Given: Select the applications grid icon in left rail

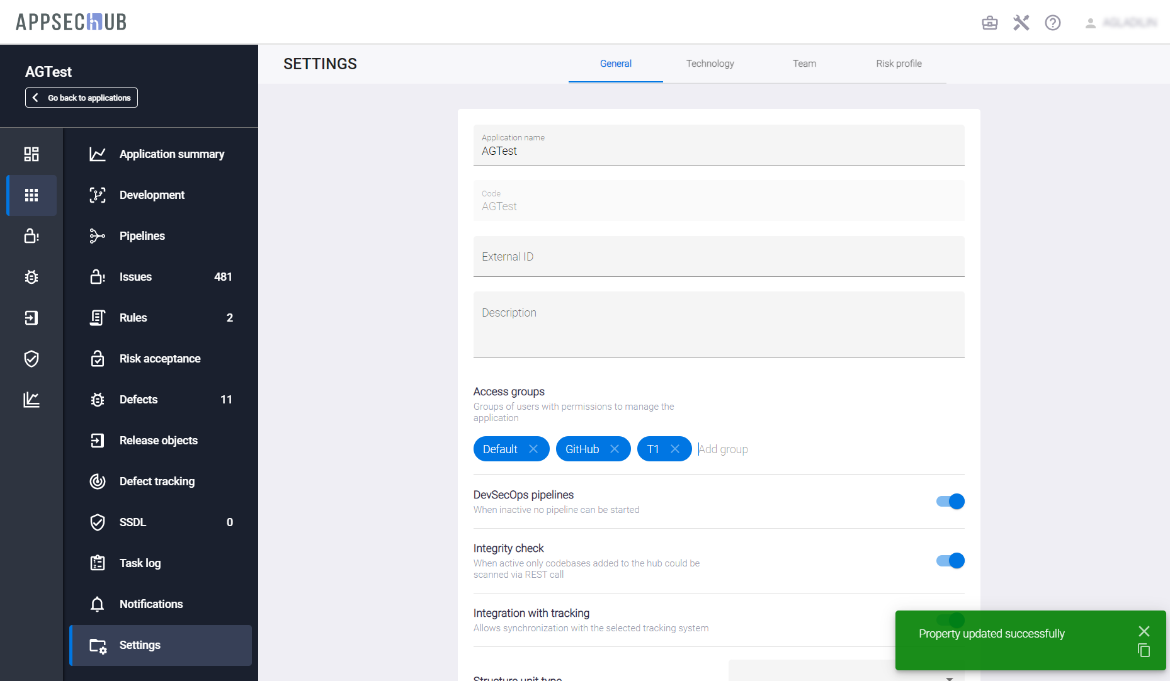Looking at the screenshot, I should point(31,195).
